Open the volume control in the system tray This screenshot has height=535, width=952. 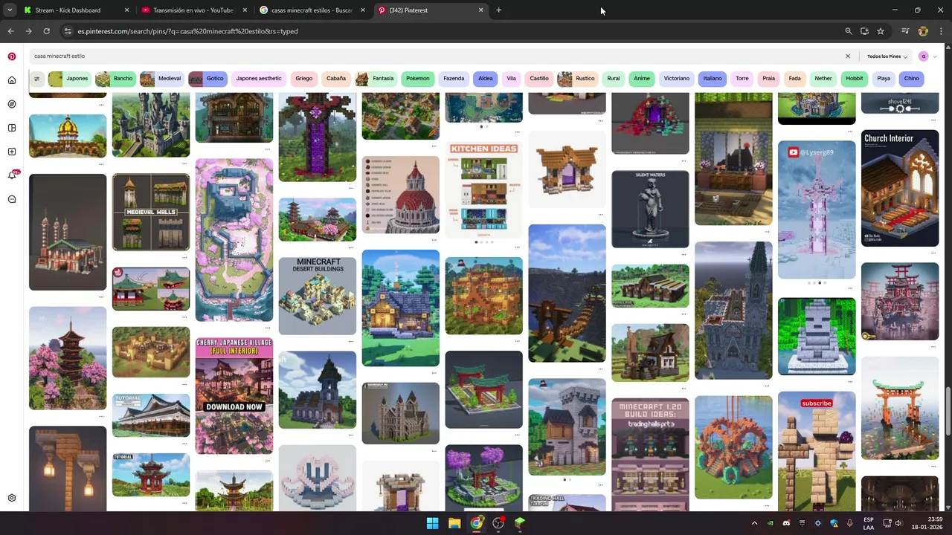tap(898, 523)
